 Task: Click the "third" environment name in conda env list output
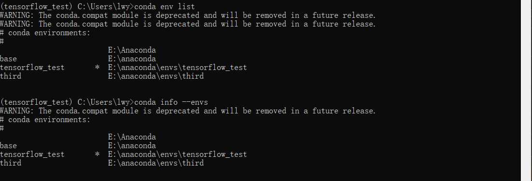click(11, 76)
